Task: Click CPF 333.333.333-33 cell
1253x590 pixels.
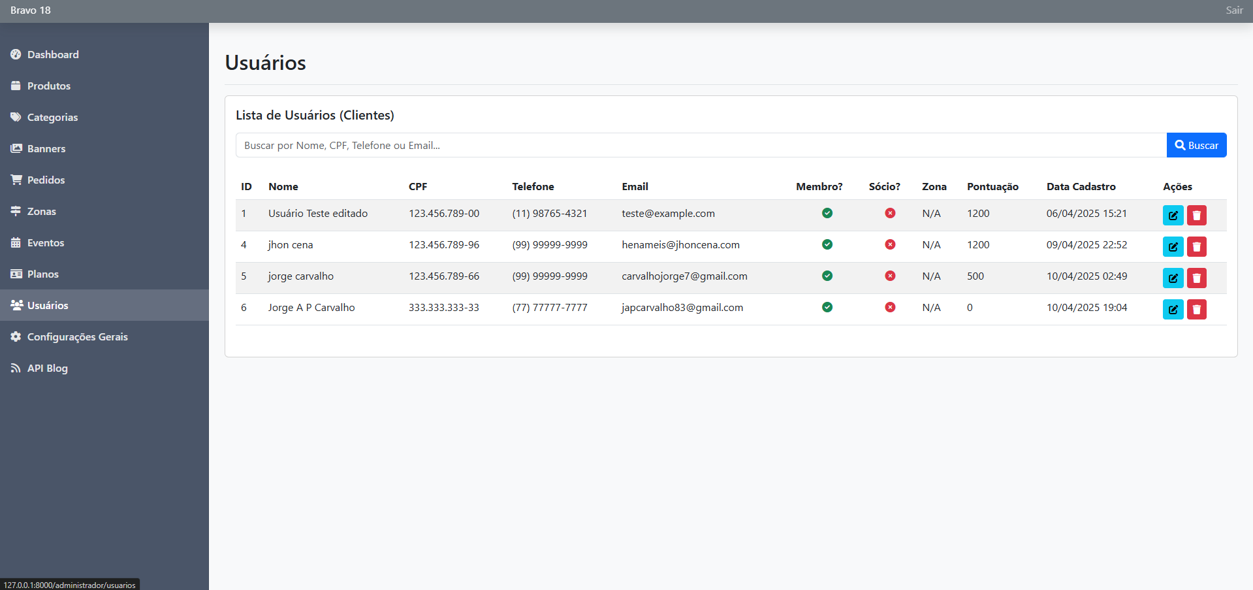Action: pyautogui.click(x=444, y=308)
